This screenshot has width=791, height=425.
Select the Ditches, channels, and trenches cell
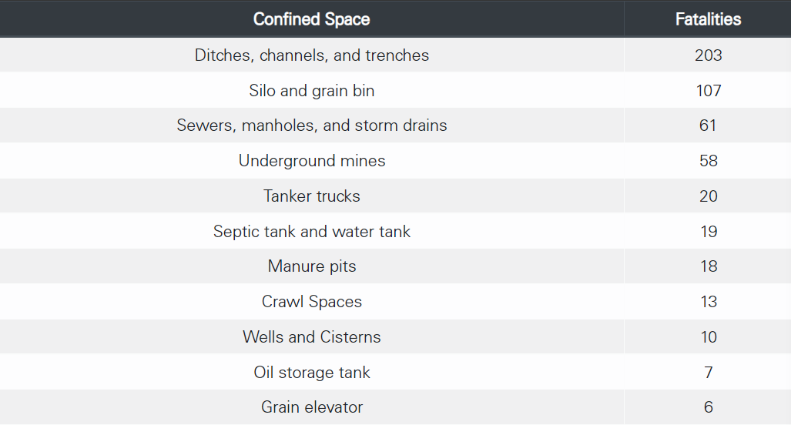[312, 55]
